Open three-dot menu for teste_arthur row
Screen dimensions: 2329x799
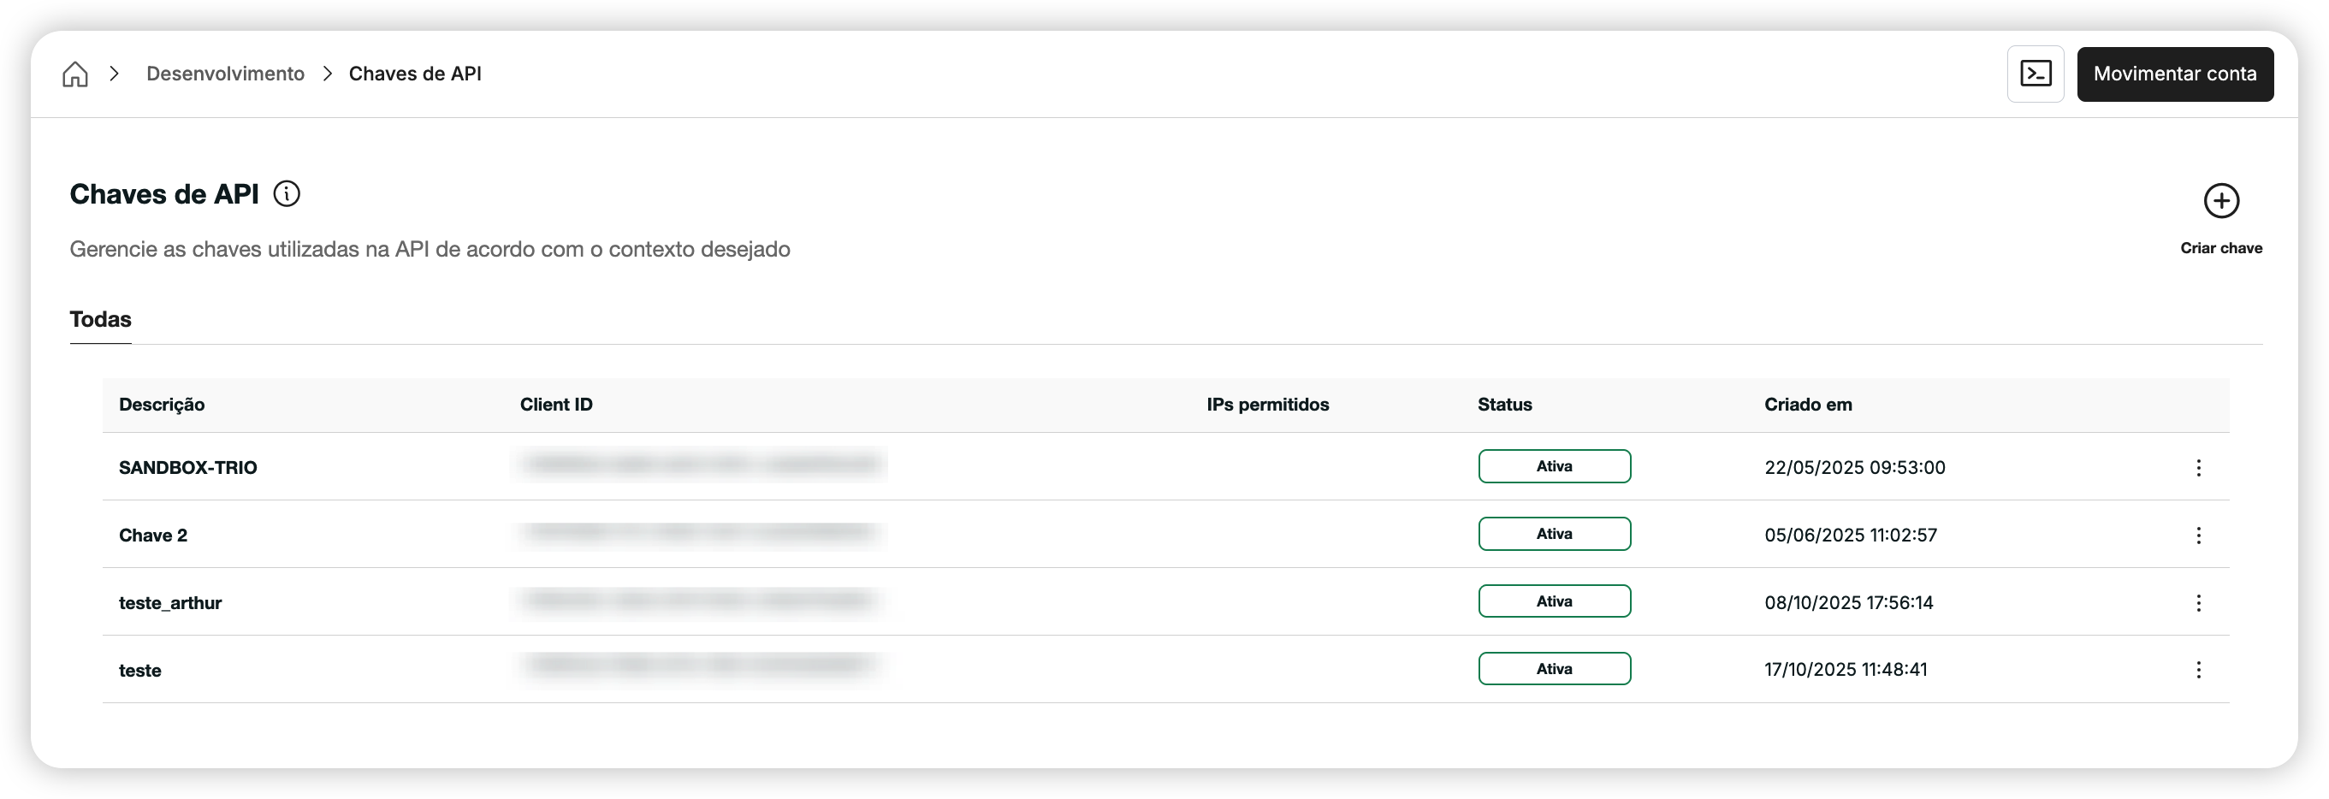click(x=2198, y=603)
